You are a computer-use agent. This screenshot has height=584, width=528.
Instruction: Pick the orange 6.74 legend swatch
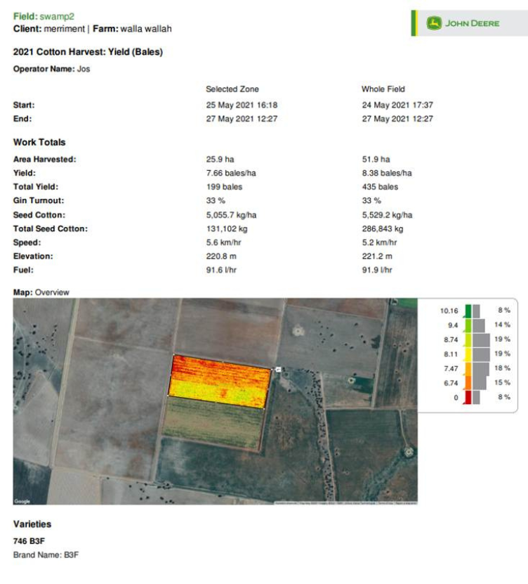[x=468, y=383]
